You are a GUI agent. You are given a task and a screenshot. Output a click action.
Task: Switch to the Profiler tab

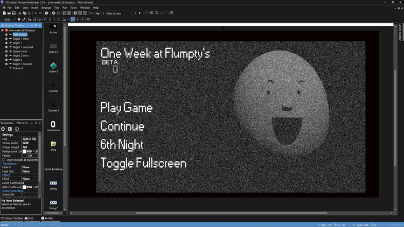(47, 218)
